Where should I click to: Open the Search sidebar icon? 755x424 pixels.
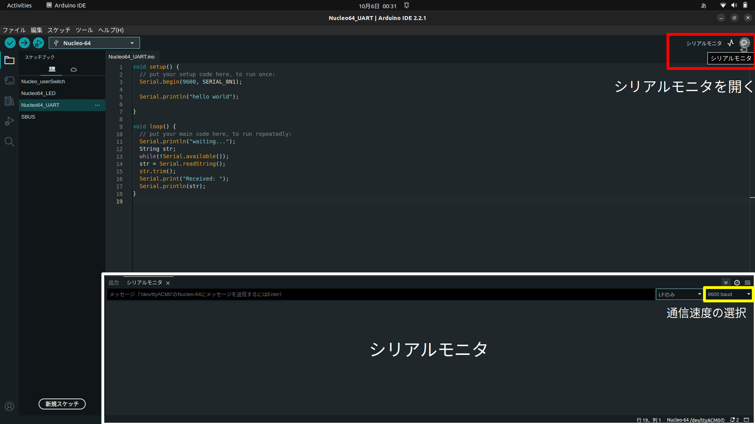pyautogui.click(x=9, y=142)
